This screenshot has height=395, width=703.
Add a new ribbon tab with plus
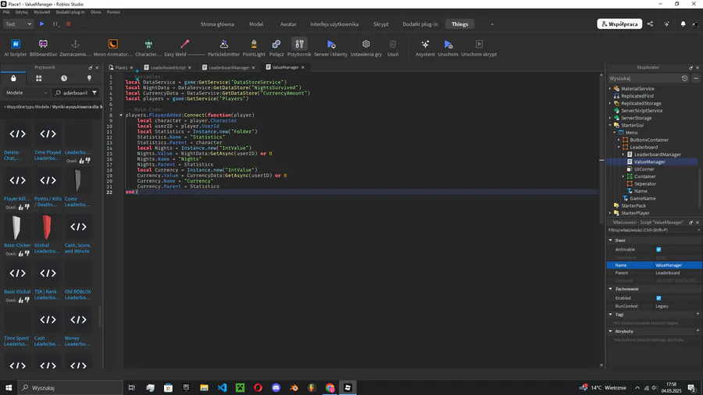coord(492,24)
